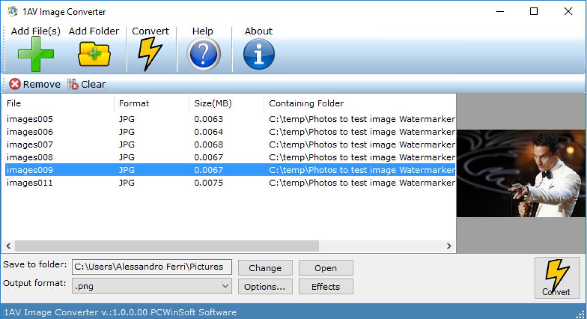Open the Options... dialog
The width and height of the screenshot is (587, 319).
(x=265, y=286)
